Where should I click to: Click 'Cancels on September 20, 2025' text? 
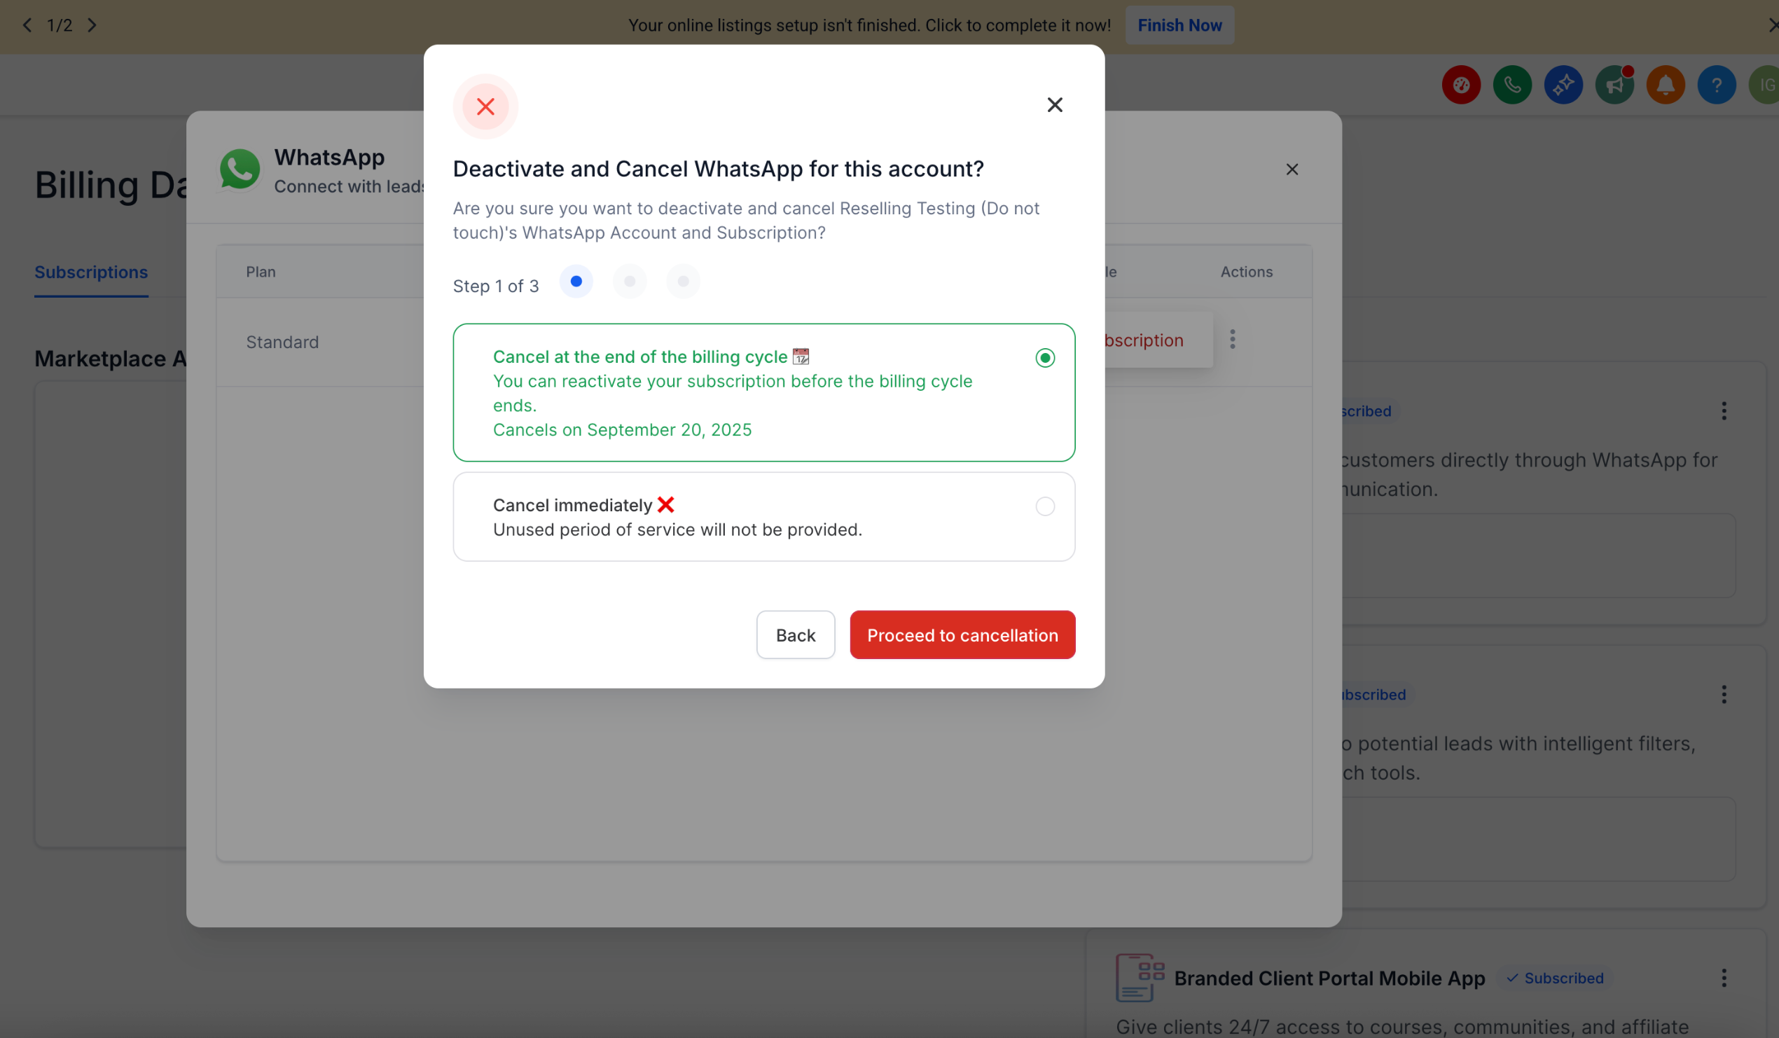(x=622, y=430)
